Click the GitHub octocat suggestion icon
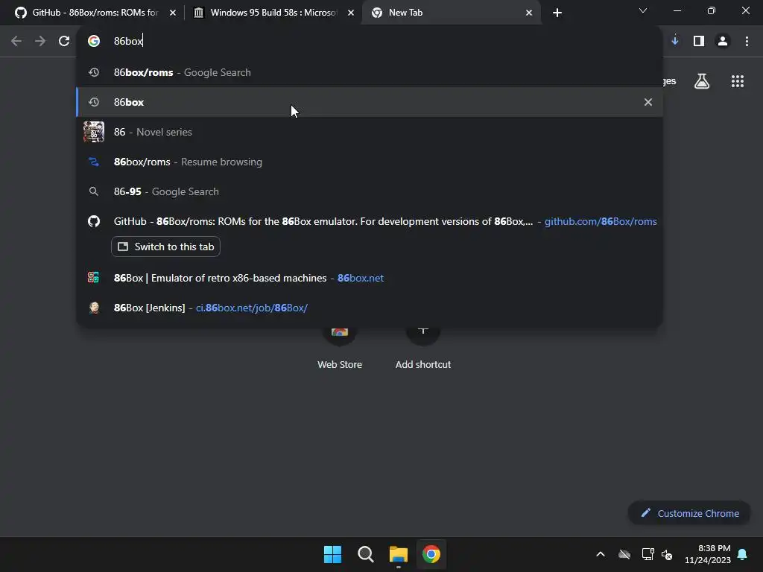 93,221
